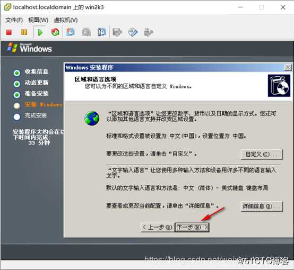This screenshot has width=294, height=270.
Task: Take a snapshot with the clock snapshot icon
Action: click(x=71, y=32)
